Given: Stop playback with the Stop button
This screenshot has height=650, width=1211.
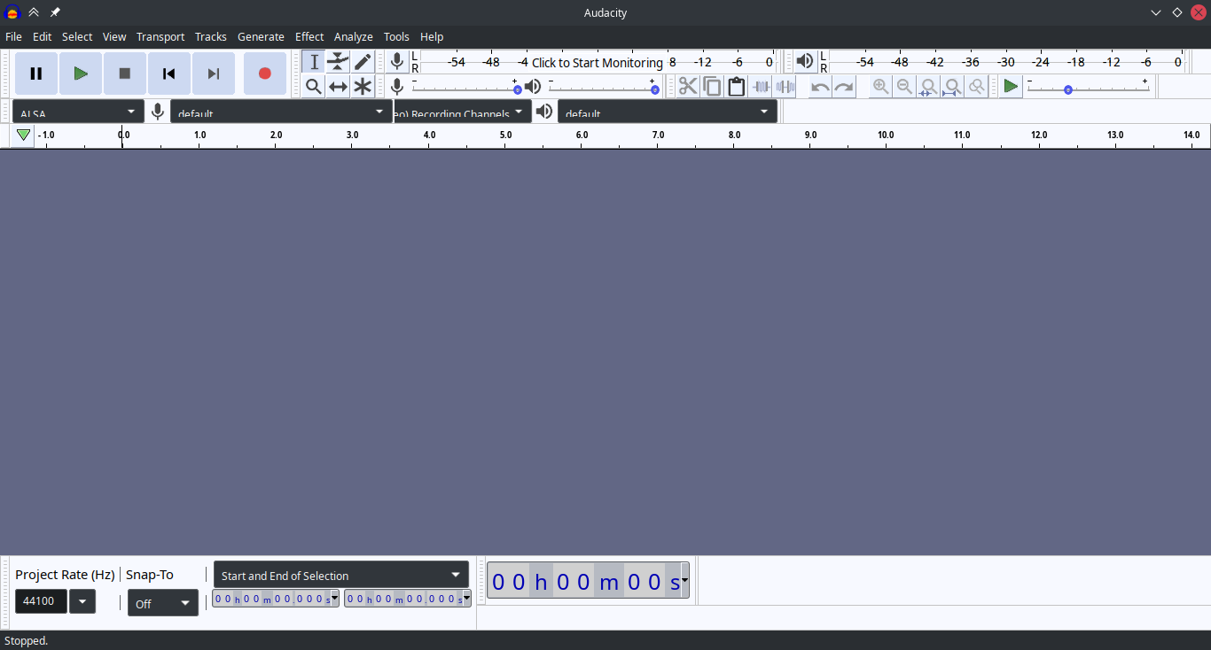Looking at the screenshot, I should click(125, 74).
